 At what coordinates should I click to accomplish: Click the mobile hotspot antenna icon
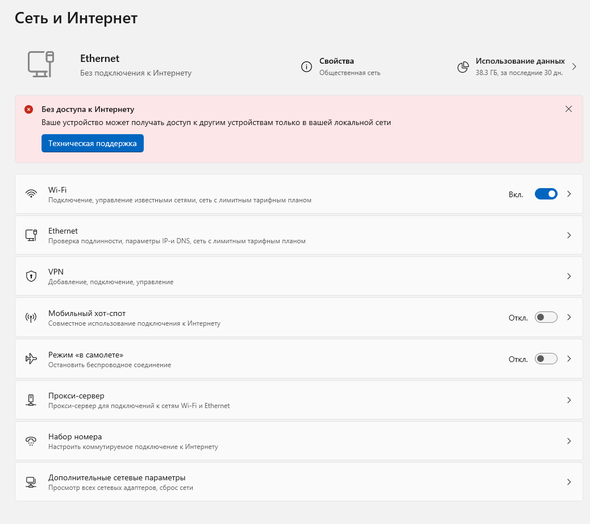[31, 318]
